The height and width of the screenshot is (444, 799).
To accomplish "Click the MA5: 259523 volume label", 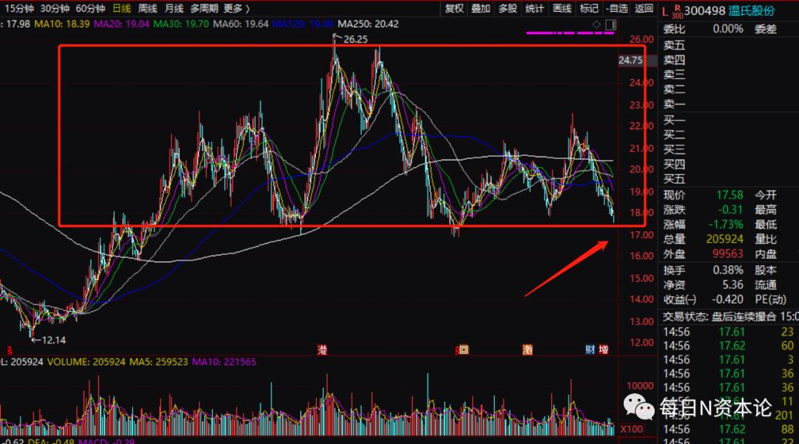I will [158, 362].
